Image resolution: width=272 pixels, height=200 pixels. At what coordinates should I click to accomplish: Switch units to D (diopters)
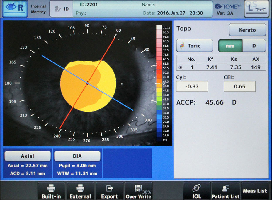pyautogui.click(x=254, y=46)
